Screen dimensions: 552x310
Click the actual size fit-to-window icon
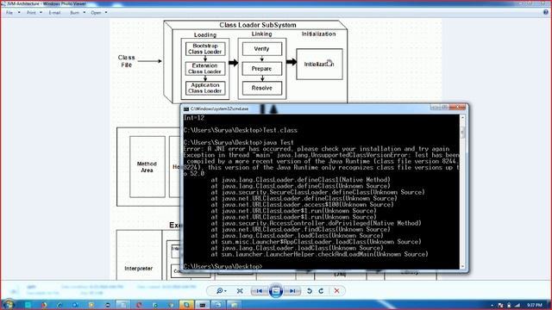tap(240, 291)
